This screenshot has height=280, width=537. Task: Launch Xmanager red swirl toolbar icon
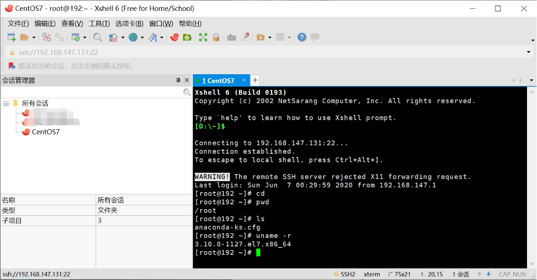[175, 37]
